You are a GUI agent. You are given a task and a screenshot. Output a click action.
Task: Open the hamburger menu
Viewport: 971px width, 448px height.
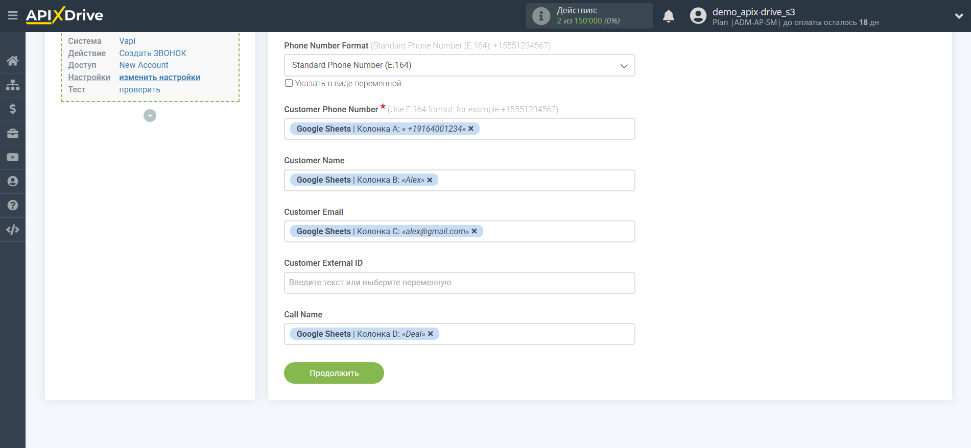pos(13,16)
